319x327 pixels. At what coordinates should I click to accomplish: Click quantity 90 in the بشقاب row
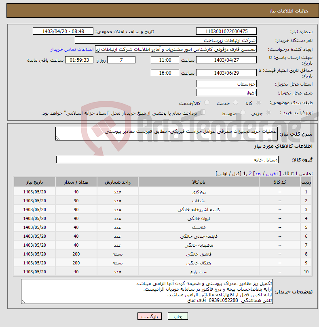tap(76, 201)
